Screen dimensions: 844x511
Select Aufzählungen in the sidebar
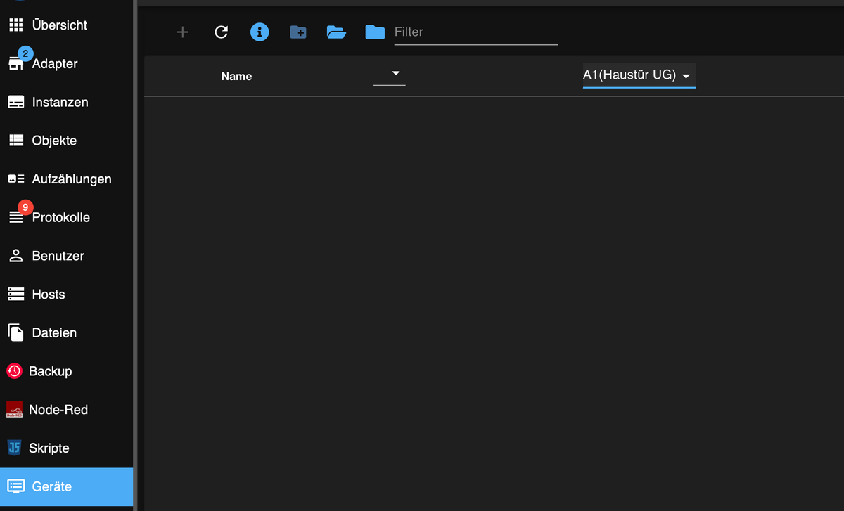click(67, 179)
